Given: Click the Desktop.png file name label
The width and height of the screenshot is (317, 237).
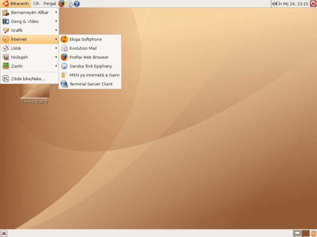Looking at the screenshot, I should (35, 102).
